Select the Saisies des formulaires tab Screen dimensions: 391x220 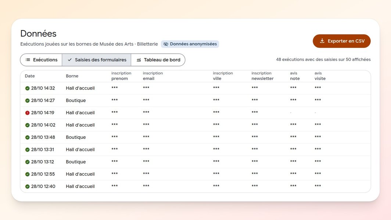(x=97, y=60)
